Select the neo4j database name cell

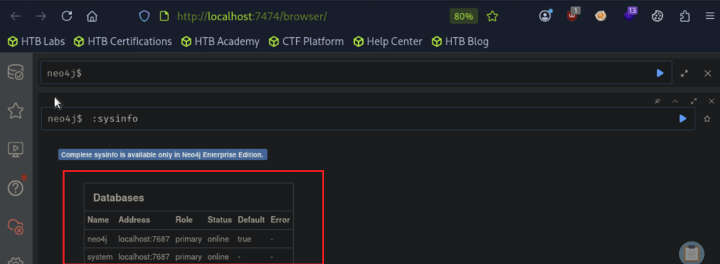click(x=97, y=239)
